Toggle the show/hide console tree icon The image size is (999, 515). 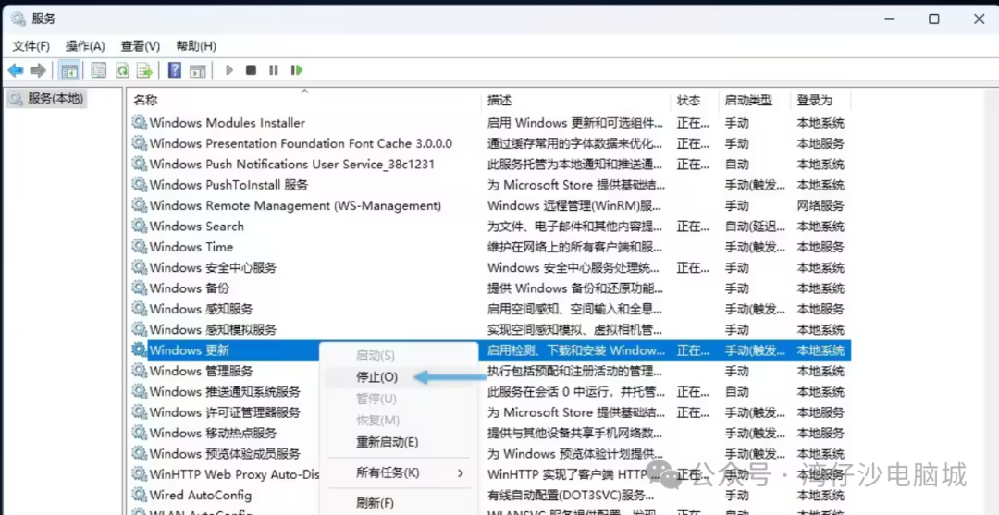click(x=69, y=70)
